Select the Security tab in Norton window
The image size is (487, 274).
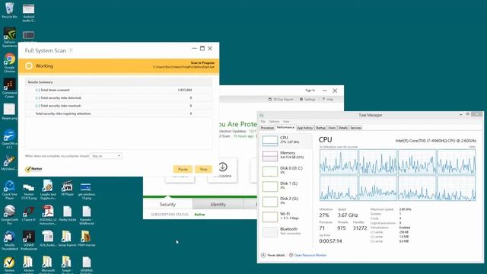click(167, 205)
